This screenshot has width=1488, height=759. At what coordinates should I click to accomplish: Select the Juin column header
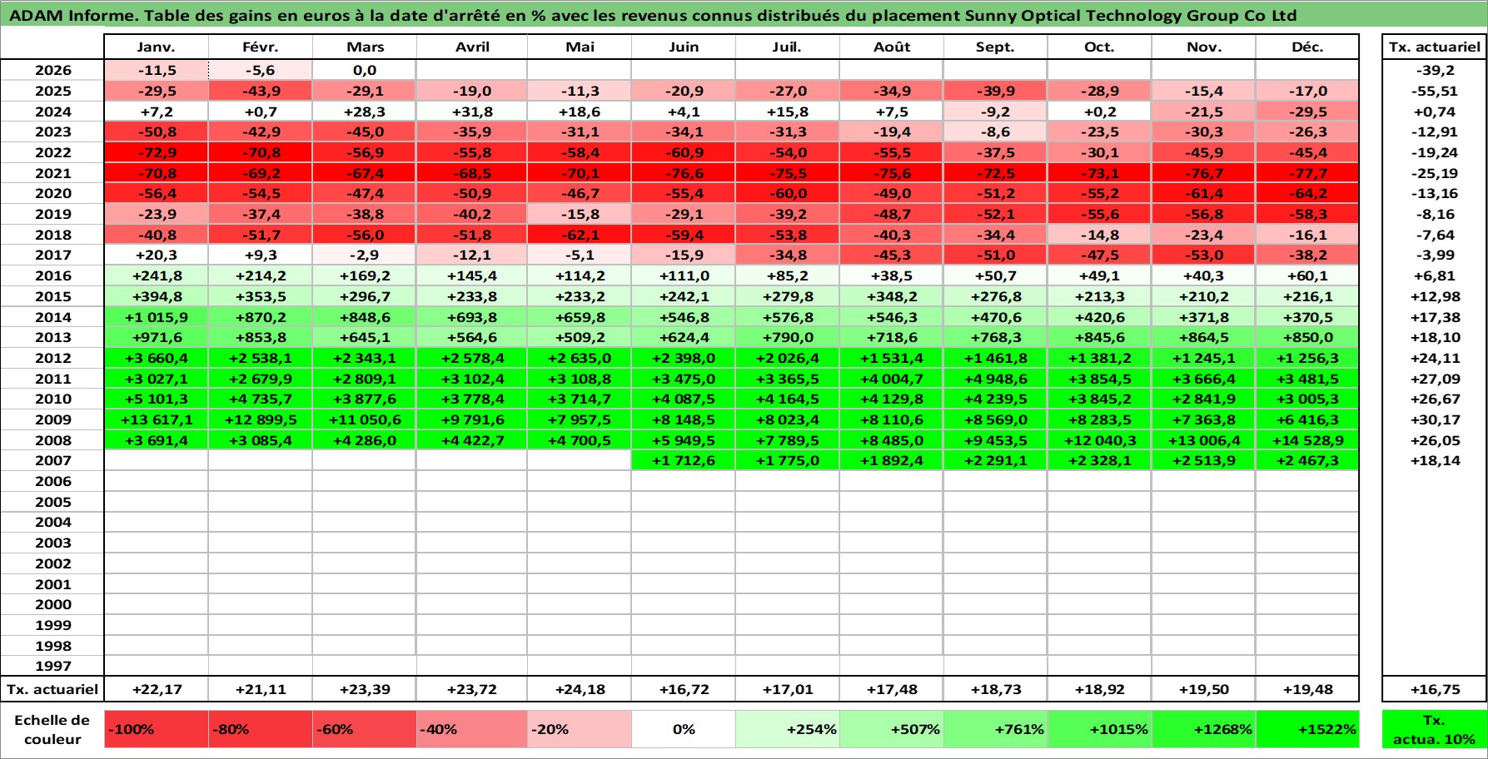point(684,47)
